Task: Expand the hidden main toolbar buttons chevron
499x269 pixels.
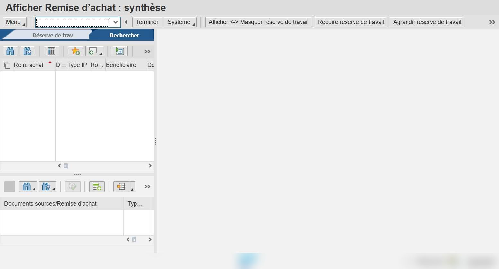Action: 492,22
